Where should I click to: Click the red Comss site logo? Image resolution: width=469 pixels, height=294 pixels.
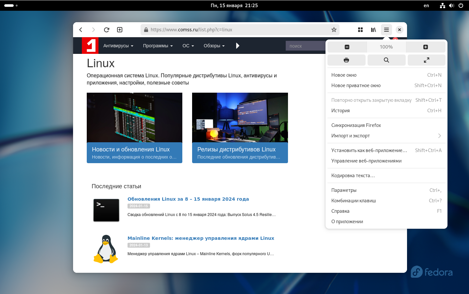point(90,46)
